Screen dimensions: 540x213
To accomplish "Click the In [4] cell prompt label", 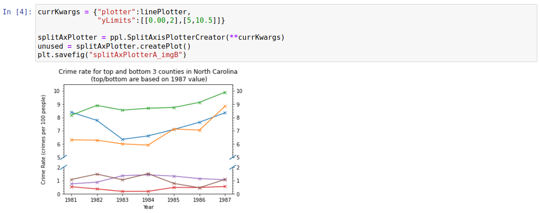I will coord(17,12).
